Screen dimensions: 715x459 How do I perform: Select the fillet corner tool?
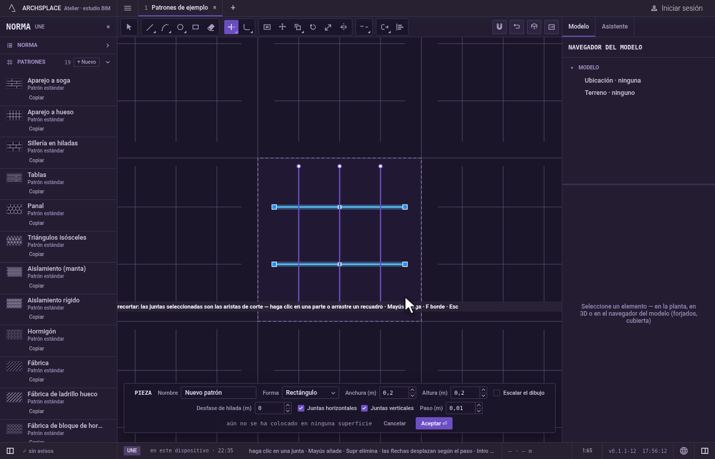247,27
